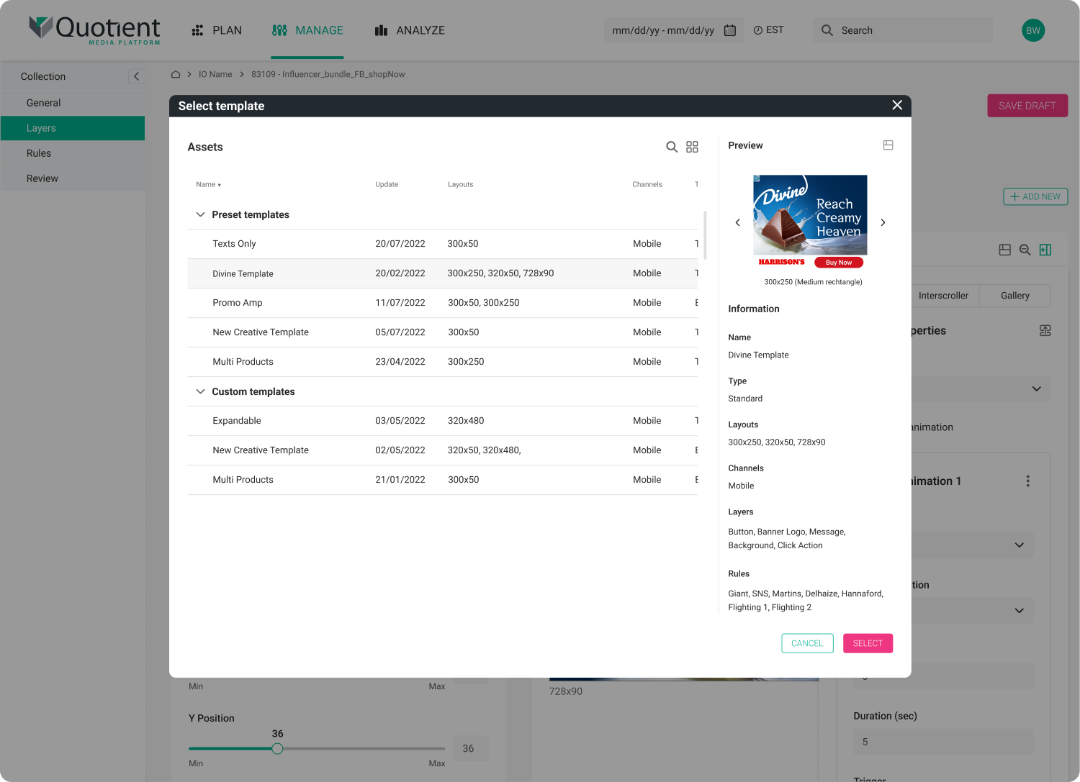
Task: Select the Promo Amp template row
Action: click(443, 303)
